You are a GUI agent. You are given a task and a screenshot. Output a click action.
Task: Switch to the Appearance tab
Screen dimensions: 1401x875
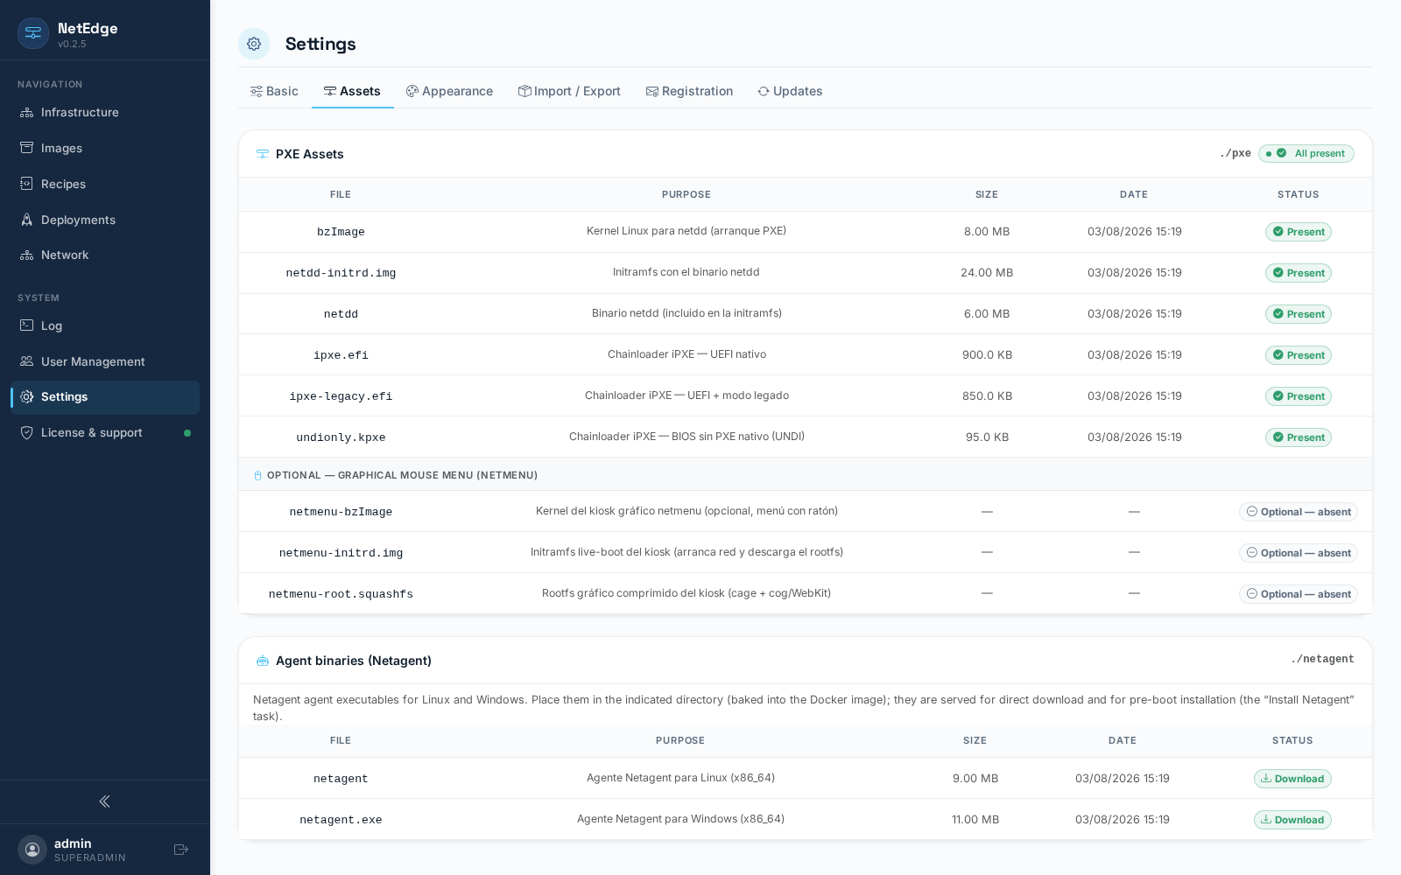click(449, 91)
